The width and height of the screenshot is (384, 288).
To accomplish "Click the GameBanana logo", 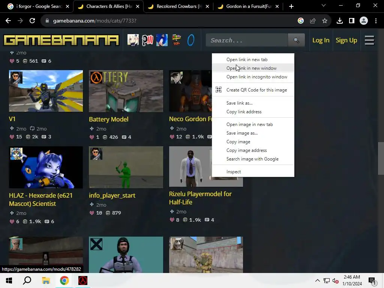I will (61, 40).
